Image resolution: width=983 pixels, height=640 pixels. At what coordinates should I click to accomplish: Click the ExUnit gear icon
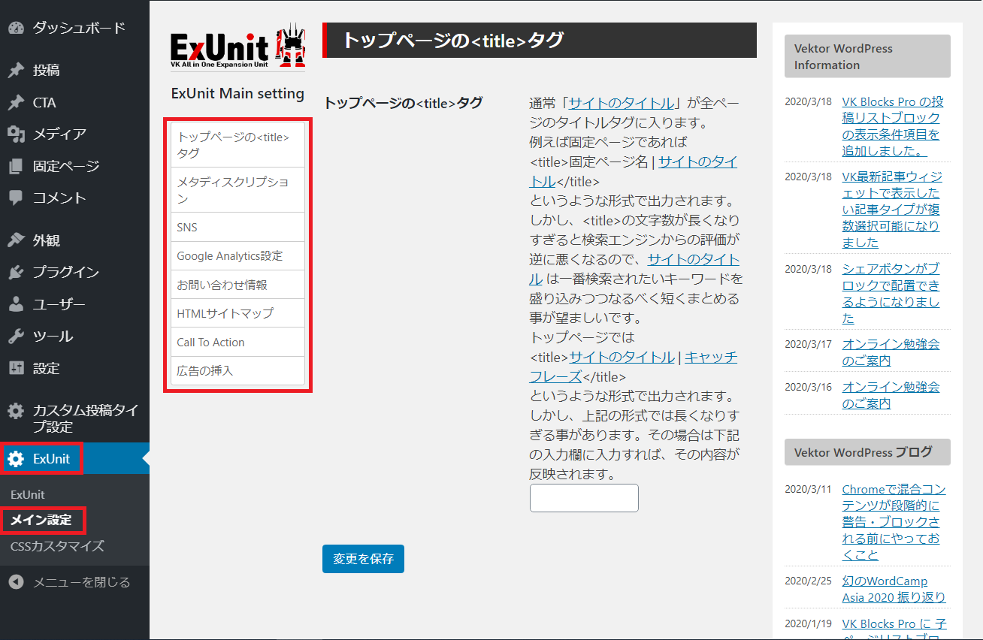click(17, 458)
